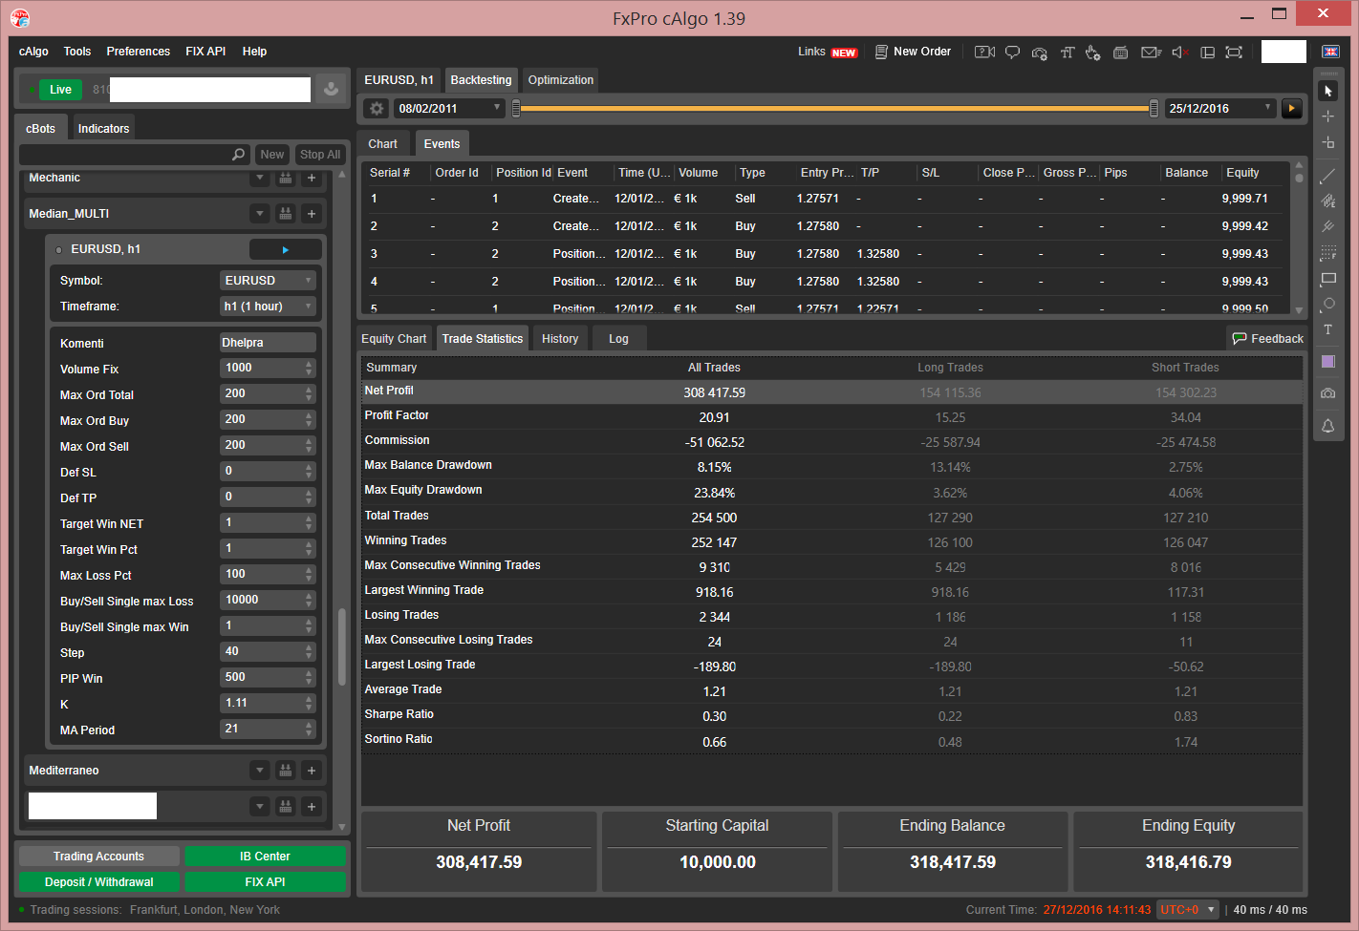Open the Tools menu
The width and height of the screenshot is (1359, 931).
point(77,52)
